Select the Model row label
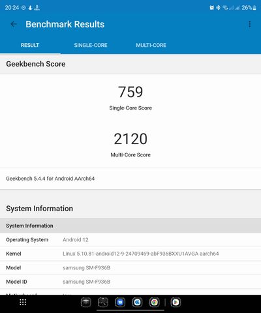This screenshot has height=313, width=261. [x=14, y=268]
